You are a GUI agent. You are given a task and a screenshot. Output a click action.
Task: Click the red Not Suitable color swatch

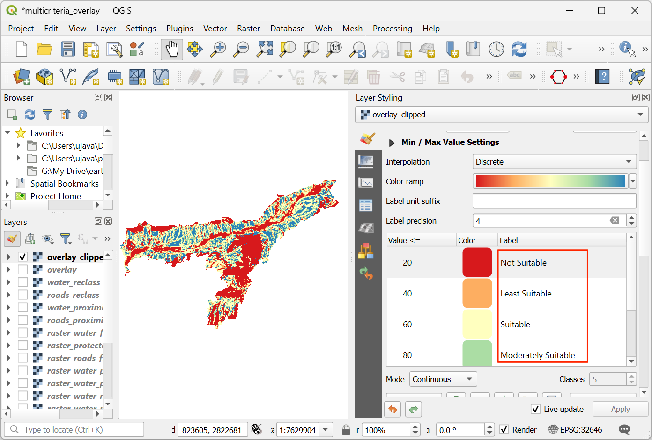pyautogui.click(x=477, y=262)
